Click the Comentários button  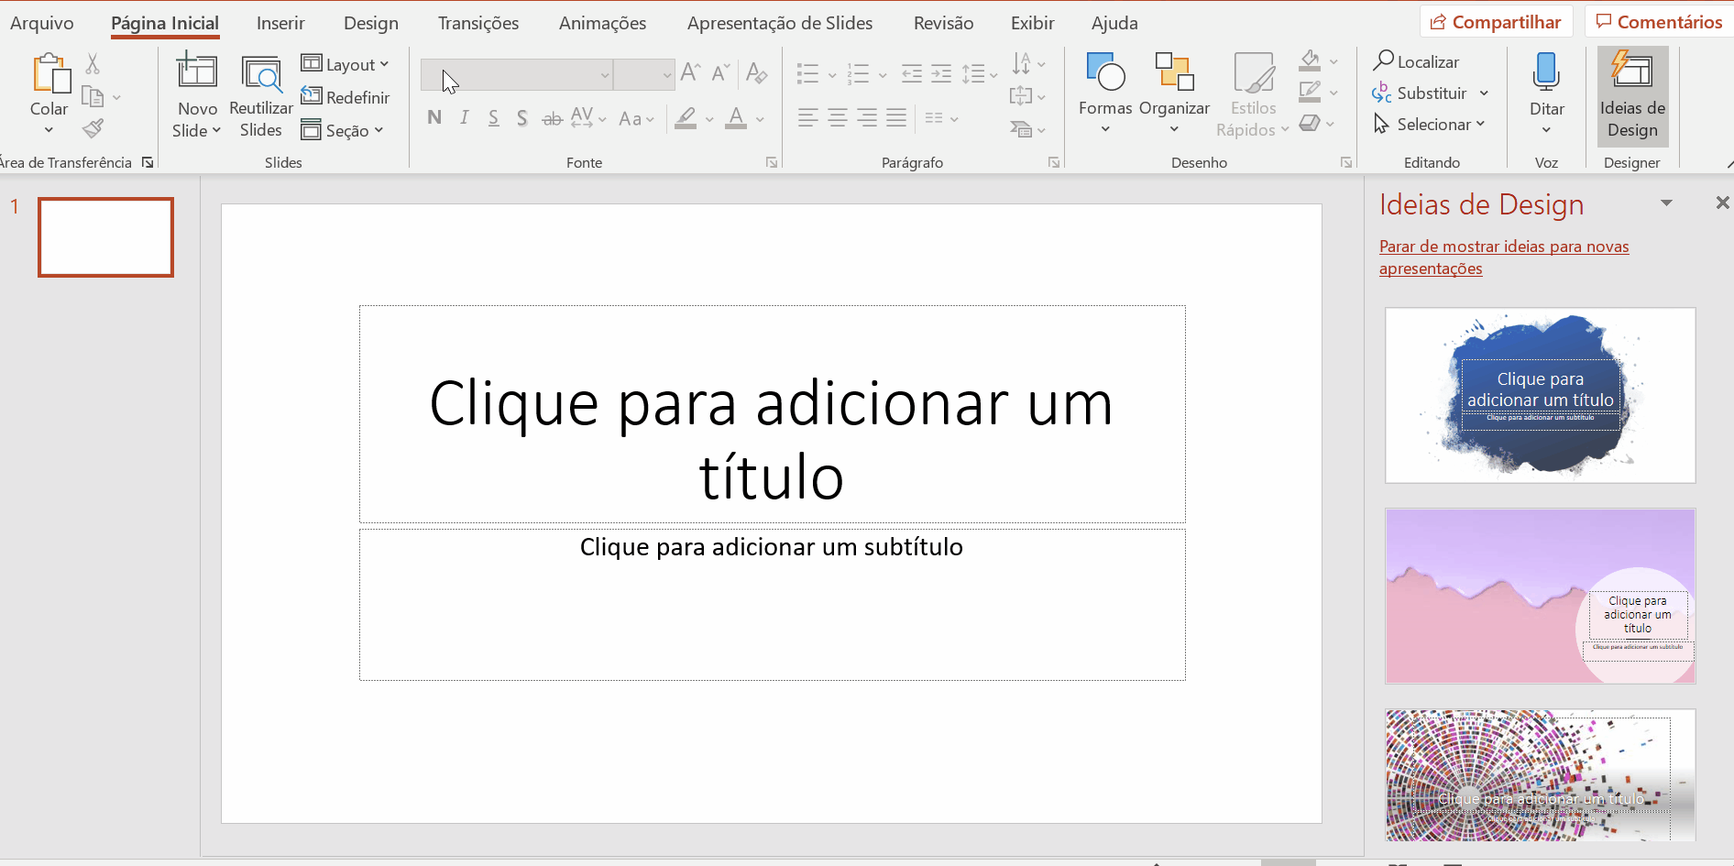point(1660,22)
